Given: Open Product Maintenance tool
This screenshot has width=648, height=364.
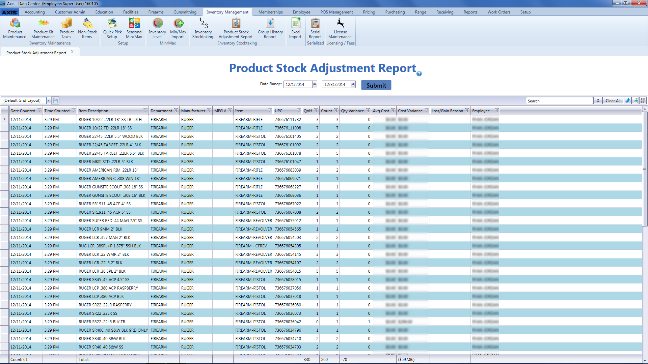Looking at the screenshot, I should [15, 28].
